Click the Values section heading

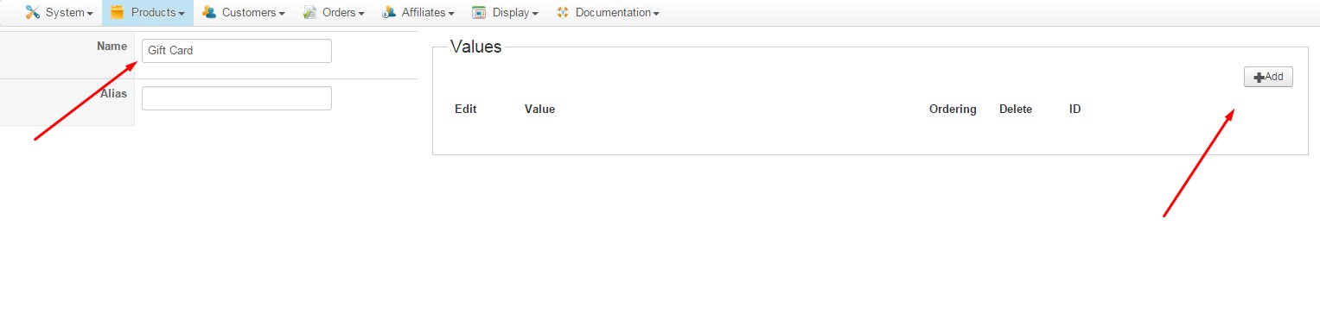475,47
